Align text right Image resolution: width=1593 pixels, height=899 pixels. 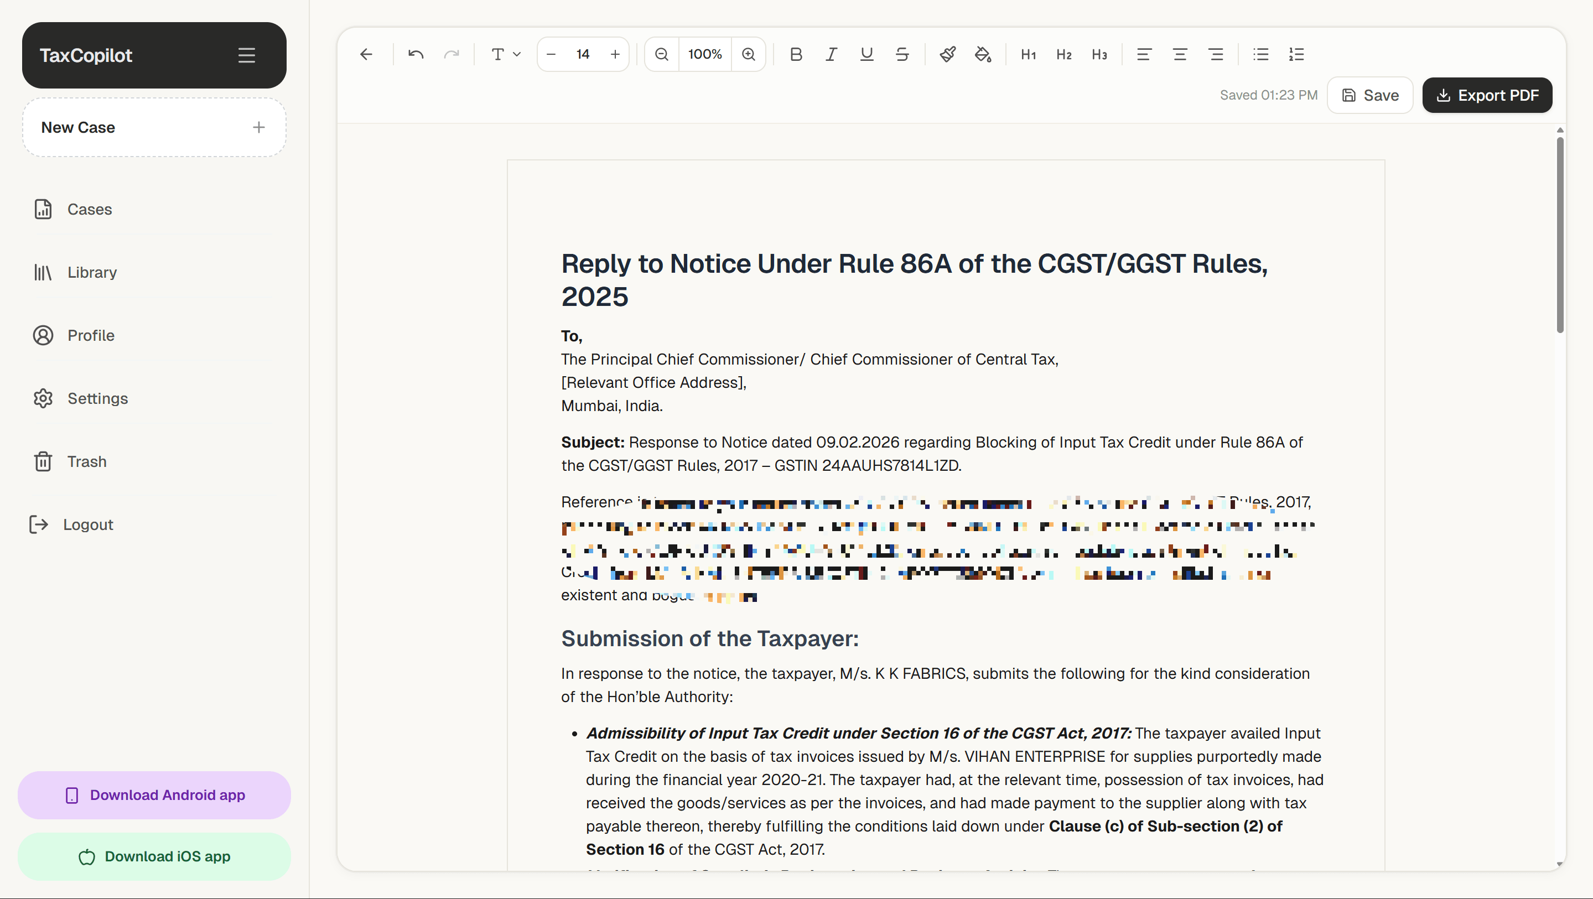pyautogui.click(x=1216, y=54)
